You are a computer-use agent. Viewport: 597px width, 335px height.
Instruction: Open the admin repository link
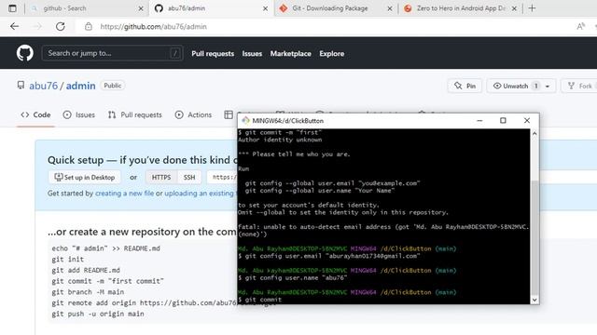tap(81, 86)
